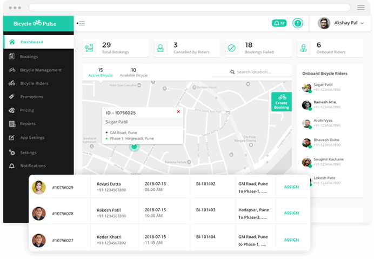
Task: Click Revati Datta's profile photo
Action: [38, 187]
